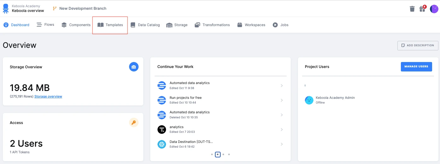The width and height of the screenshot is (440, 164).
Task: Click the Add Description button
Action: click(418, 45)
